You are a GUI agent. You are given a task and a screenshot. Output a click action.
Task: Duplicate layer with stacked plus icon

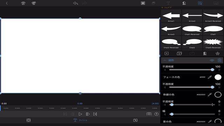coord(179,54)
